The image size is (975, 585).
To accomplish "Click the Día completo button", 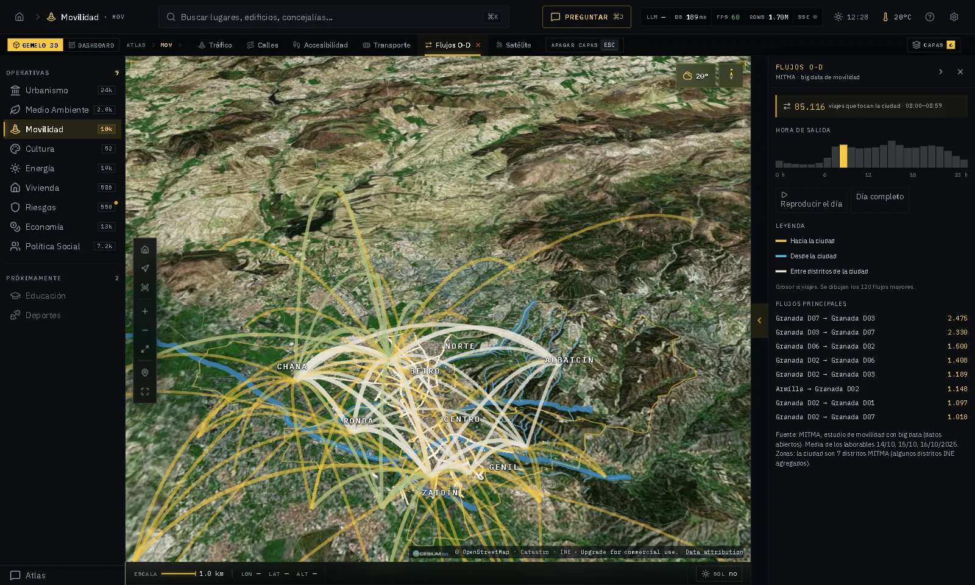I will coord(880,200).
